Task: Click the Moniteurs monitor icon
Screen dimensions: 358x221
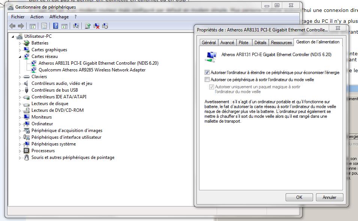Action: pyautogui.click(x=27, y=117)
